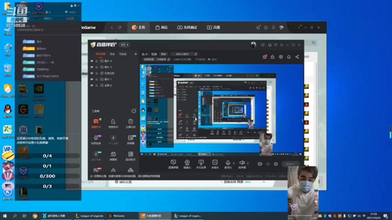The image size is (392, 220).
Task: Edit the 英雄联盟 category selector
Action: coord(156,59)
